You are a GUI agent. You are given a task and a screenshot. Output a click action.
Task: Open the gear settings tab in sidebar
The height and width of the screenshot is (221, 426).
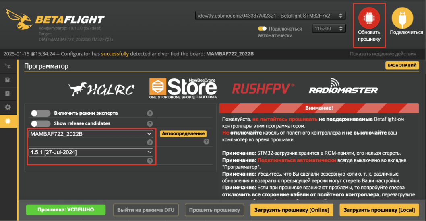pos(8,107)
